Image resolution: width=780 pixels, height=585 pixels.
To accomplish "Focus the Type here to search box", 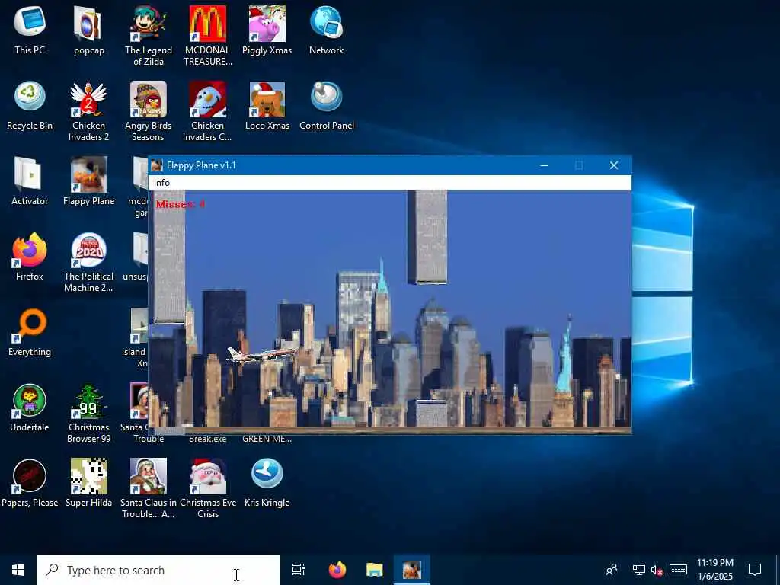I will tap(158, 570).
